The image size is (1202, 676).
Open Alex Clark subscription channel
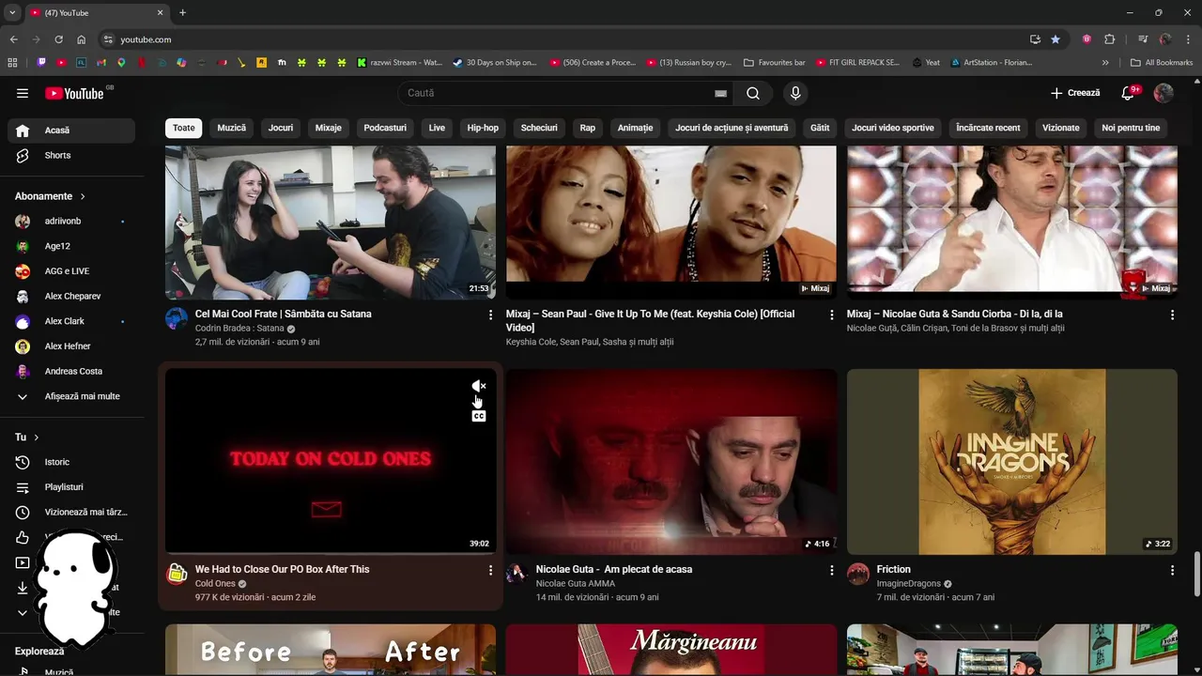pos(71,321)
